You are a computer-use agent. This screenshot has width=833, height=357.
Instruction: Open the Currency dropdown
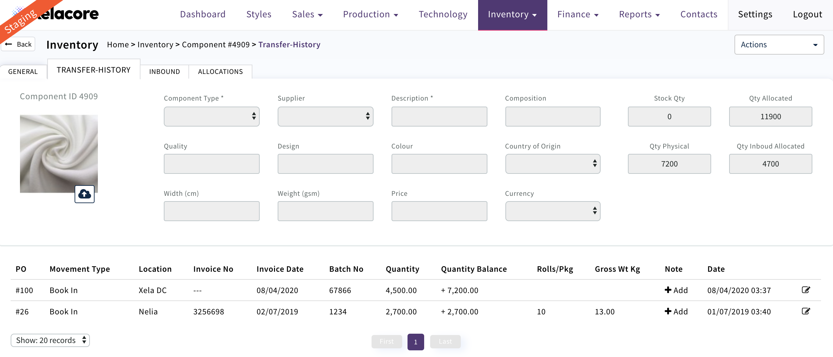tap(552, 211)
